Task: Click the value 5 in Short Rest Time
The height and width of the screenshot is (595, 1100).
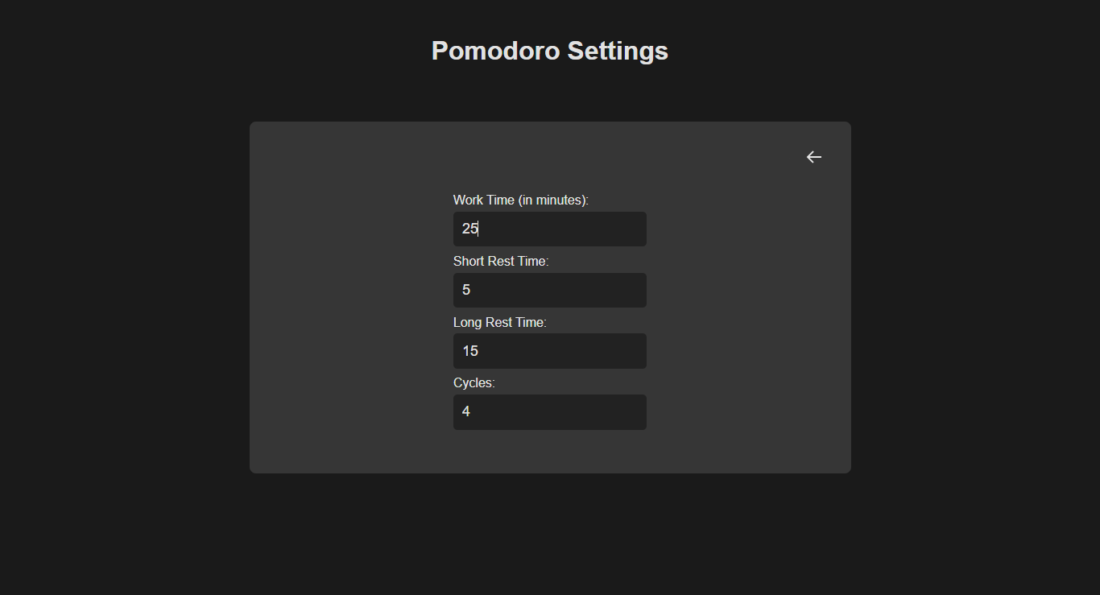Action: [x=465, y=289]
